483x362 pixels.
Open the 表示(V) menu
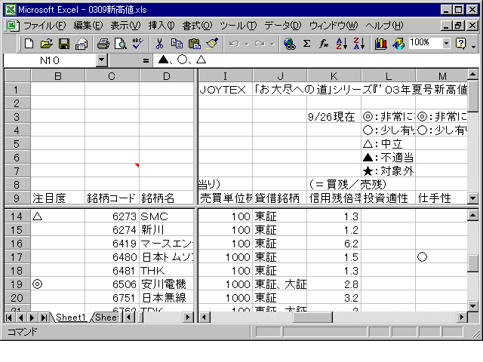pyautogui.click(x=125, y=26)
